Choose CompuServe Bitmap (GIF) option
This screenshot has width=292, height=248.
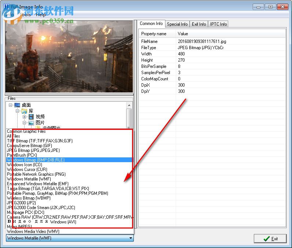pos(70,146)
